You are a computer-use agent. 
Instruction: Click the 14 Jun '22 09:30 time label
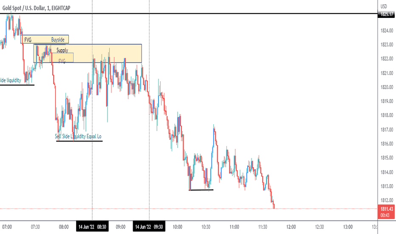pos(149,227)
